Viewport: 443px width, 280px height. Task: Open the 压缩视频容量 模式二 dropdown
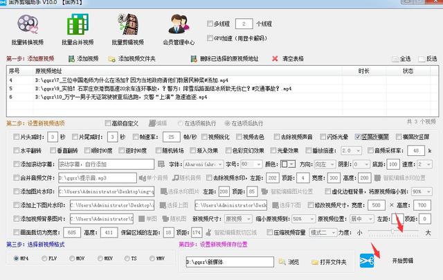point(323,232)
